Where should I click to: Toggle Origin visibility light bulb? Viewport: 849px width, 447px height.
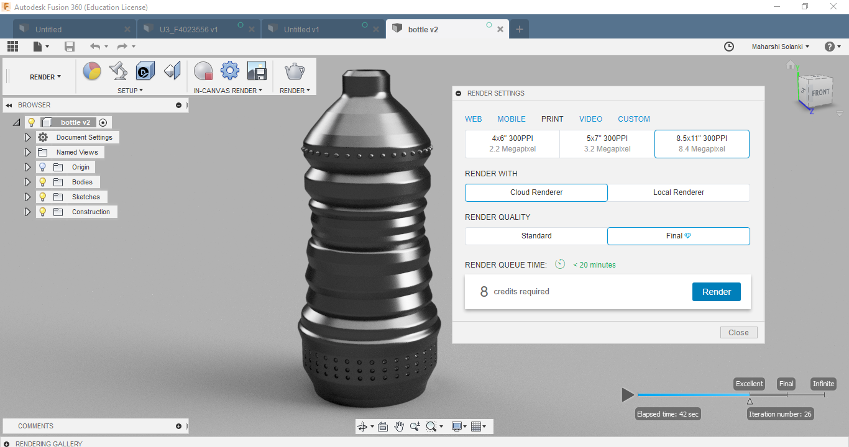coord(43,167)
